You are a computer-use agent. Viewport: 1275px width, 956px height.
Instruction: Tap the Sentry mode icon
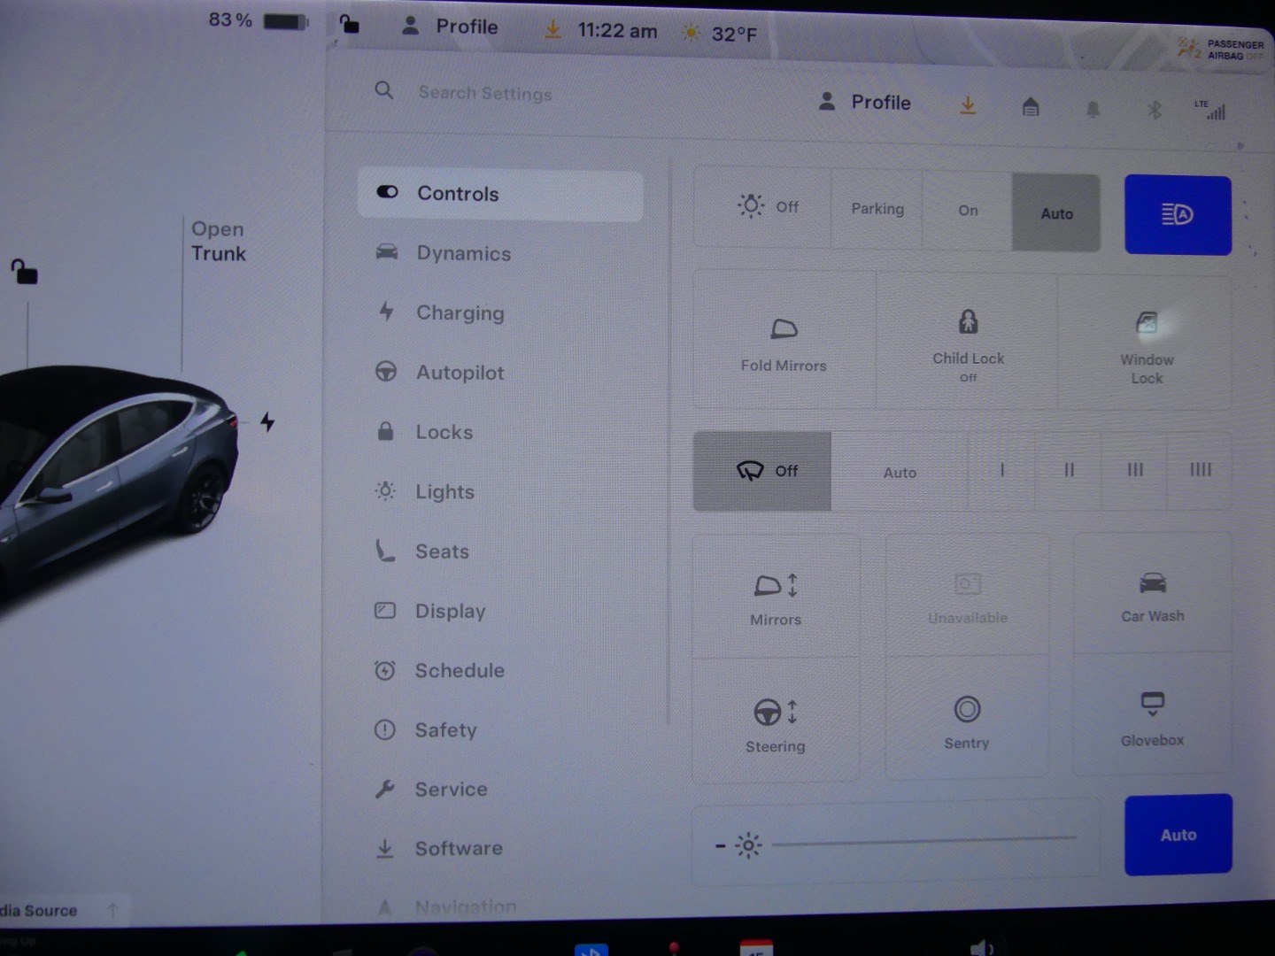967,710
